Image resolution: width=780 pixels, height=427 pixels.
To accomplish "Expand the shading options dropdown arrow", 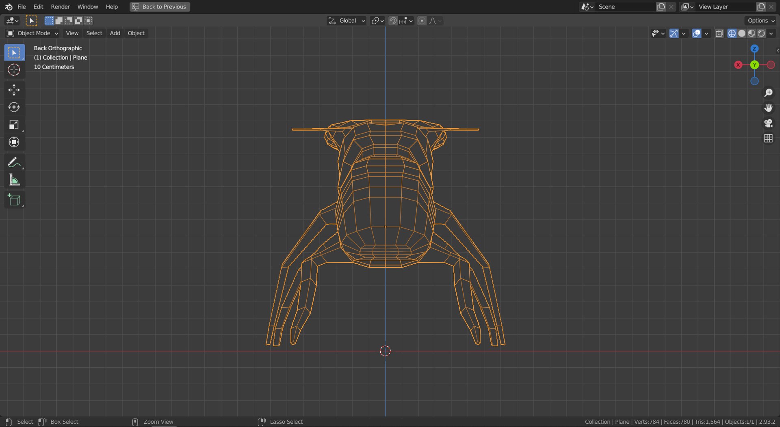I will (x=771, y=33).
